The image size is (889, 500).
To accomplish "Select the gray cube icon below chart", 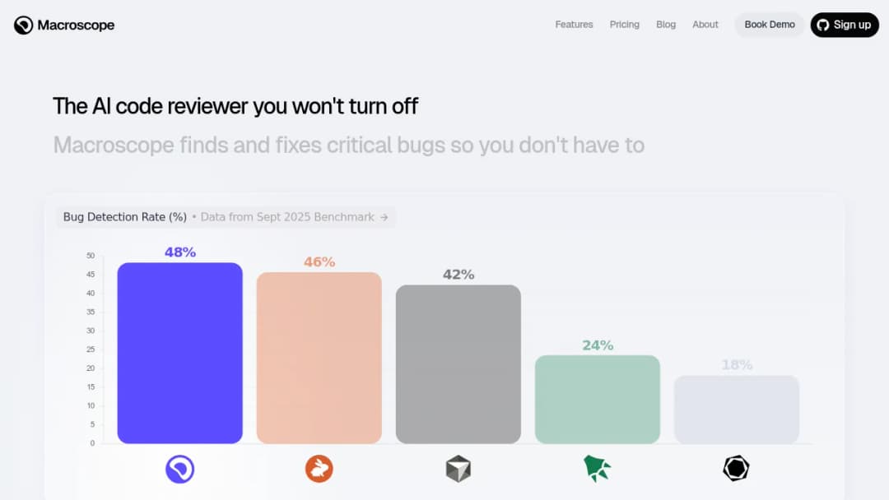I will coord(458,469).
